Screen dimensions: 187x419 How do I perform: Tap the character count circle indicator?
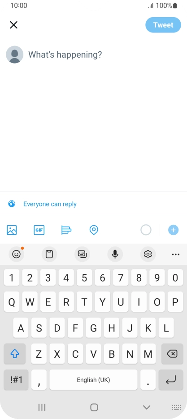click(x=146, y=230)
